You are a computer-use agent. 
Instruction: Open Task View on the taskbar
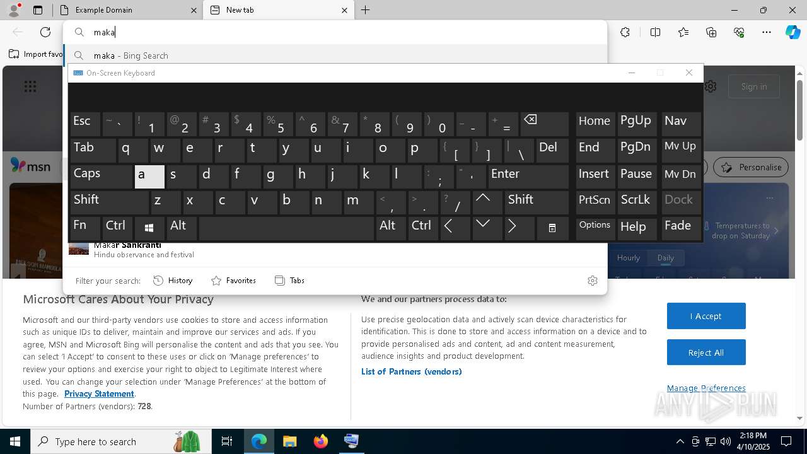[227, 441]
